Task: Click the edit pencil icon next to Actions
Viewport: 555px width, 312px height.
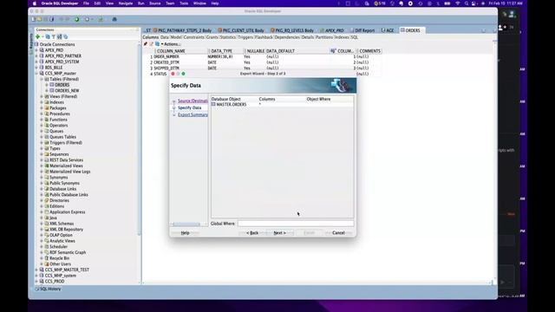Action: coord(152,44)
